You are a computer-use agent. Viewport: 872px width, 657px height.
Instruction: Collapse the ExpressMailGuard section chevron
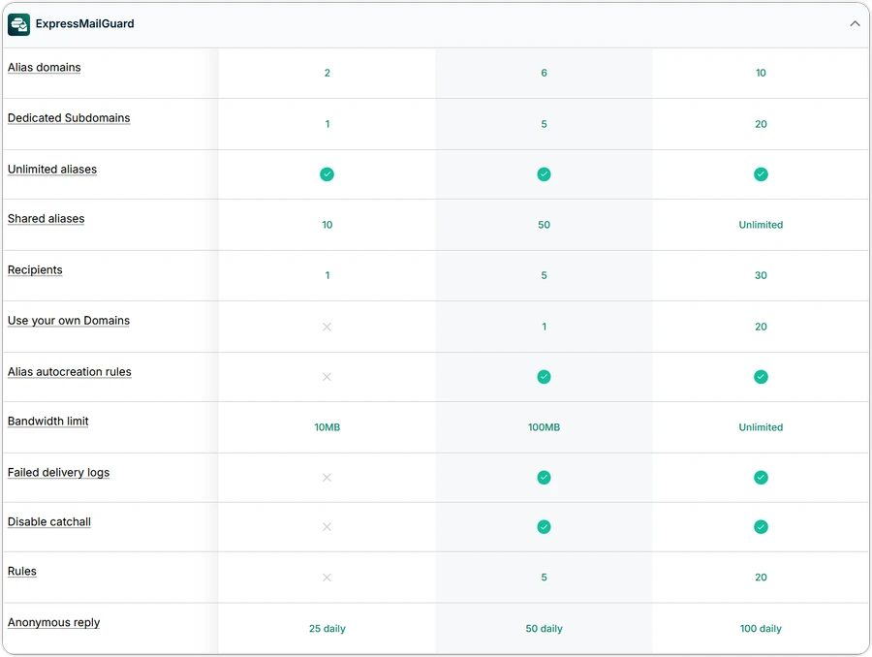(854, 24)
